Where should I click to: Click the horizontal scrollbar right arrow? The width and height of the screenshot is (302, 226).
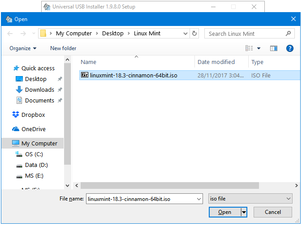tap(297, 185)
